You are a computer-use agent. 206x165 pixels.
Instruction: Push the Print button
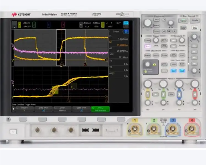182,55
